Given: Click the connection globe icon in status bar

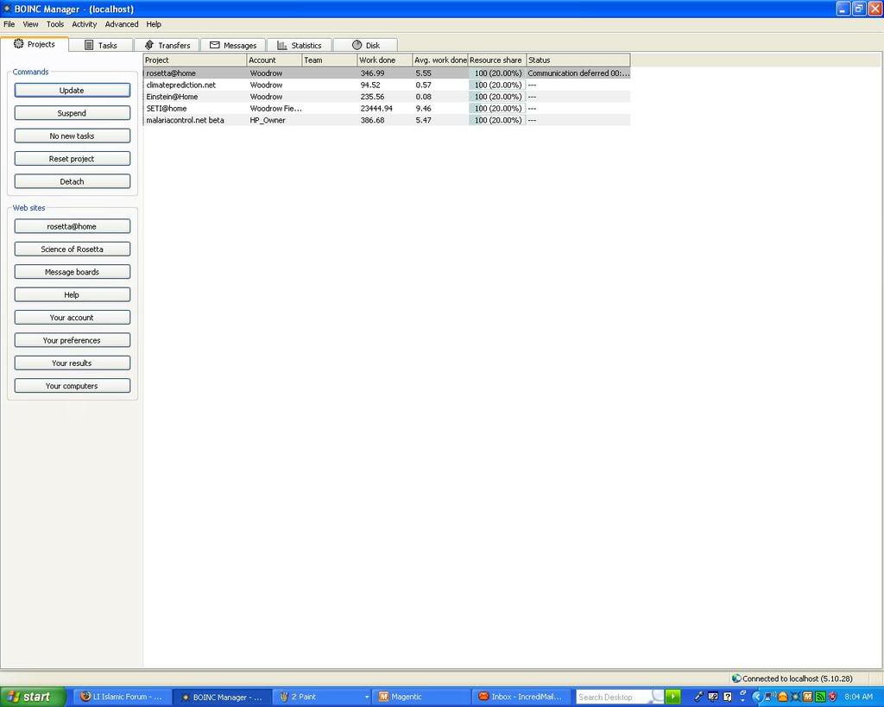Looking at the screenshot, I should coord(736,679).
